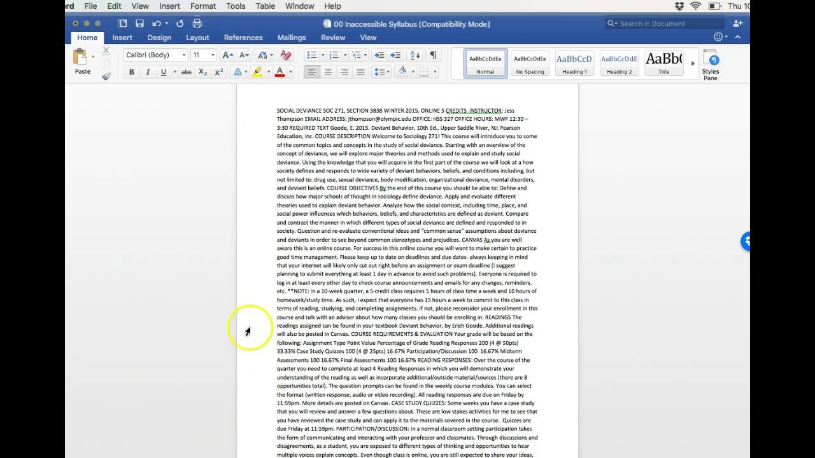This screenshot has width=815, height=458.
Task: Click the Cut scissors icon
Action: pos(106,51)
